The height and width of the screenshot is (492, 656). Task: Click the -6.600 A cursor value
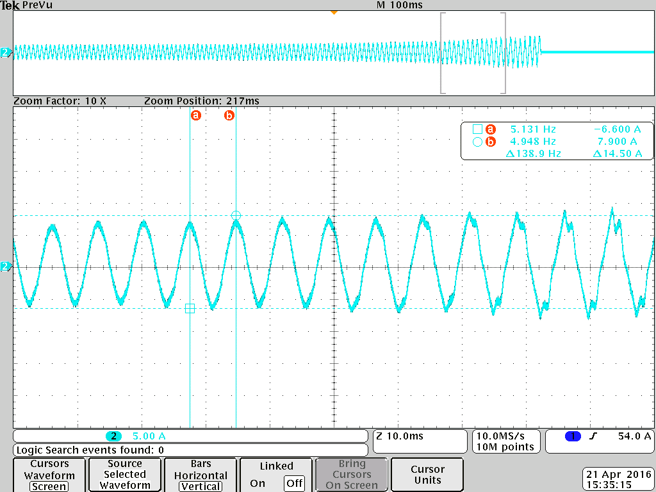tap(617, 129)
